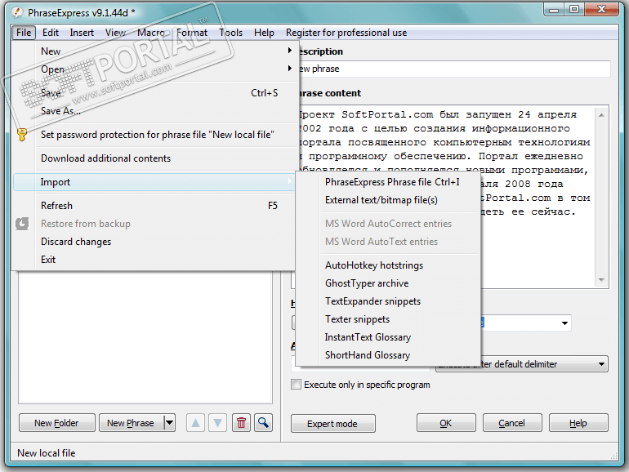Image resolution: width=629 pixels, height=472 pixels.
Task: Click the magnifier search icon
Action: (x=263, y=423)
